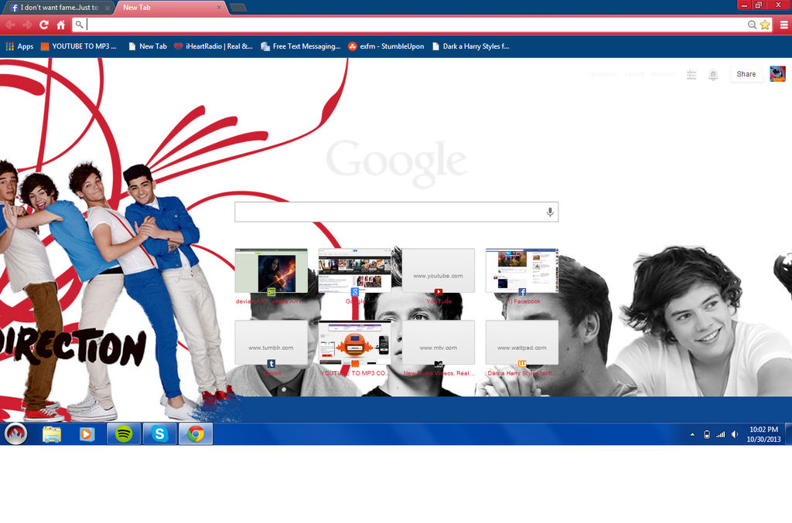Close the New Tab tab

[x=219, y=8]
